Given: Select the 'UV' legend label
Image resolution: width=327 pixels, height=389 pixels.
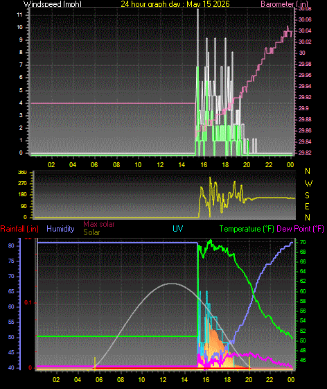Looking at the screenshot, I should pyautogui.click(x=178, y=229).
